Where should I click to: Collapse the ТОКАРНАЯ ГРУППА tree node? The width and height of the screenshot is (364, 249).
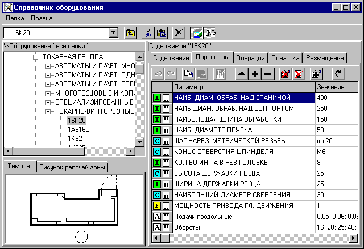pyautogui.click(x=35, y=57)
